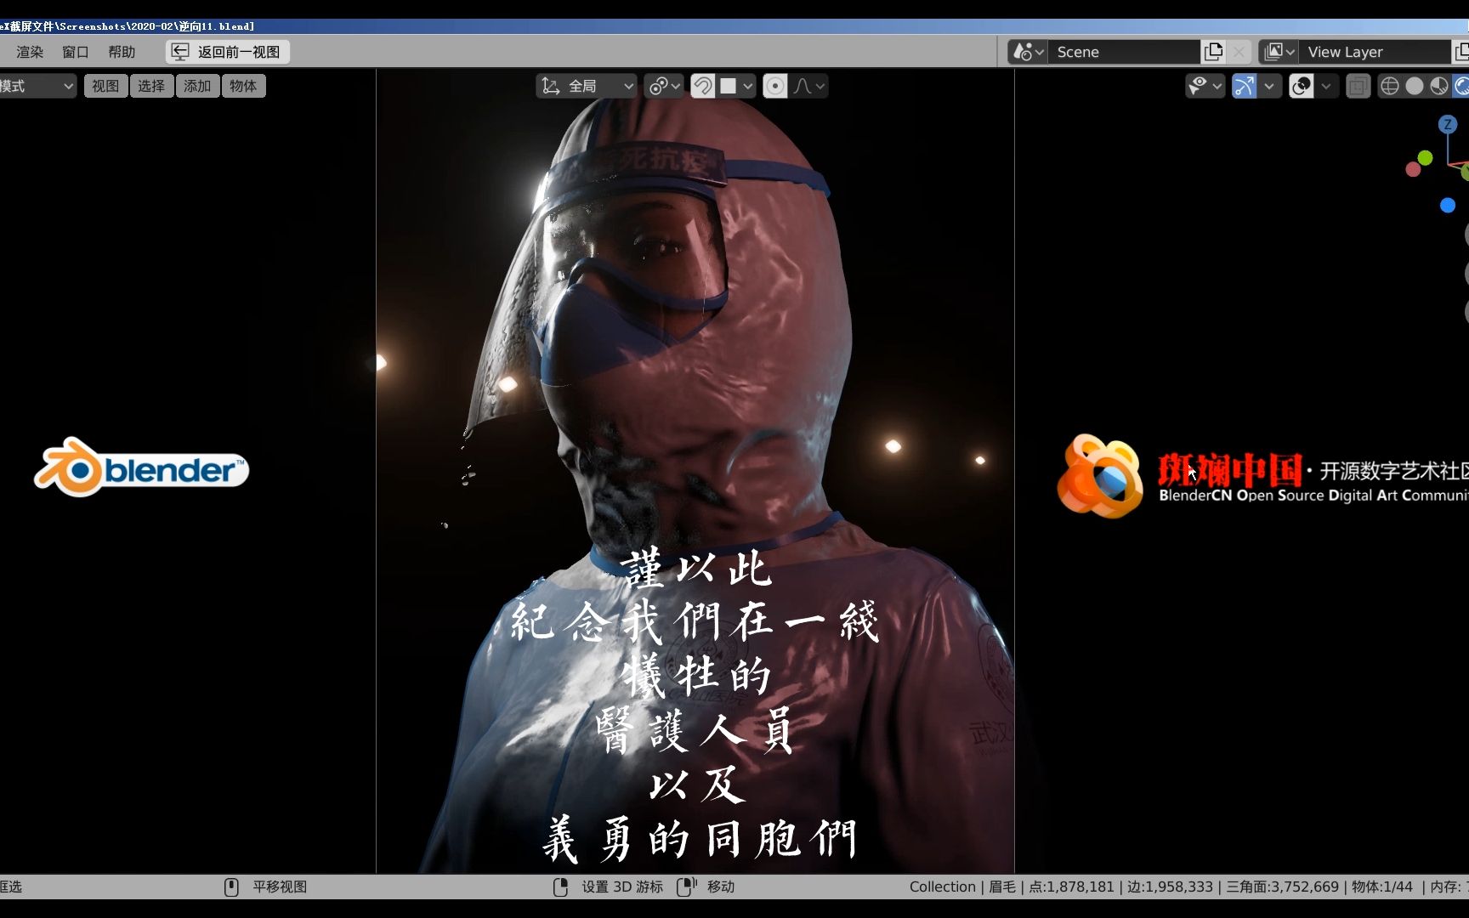The width and height of the screenshot is (1469, 918).
Task: Switch to material preview shading mode
Action: pos(1439,86)
